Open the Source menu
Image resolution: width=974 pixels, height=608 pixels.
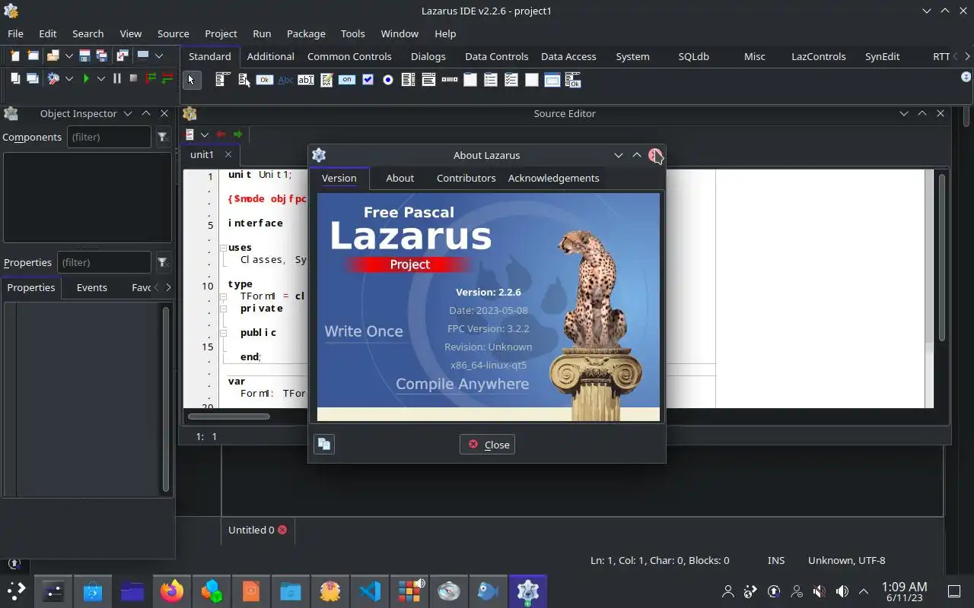tap(173, 33)
